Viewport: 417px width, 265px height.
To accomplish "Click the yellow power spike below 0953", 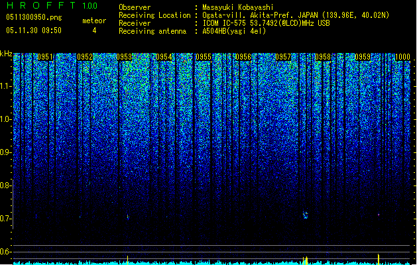I will (128, 260).
